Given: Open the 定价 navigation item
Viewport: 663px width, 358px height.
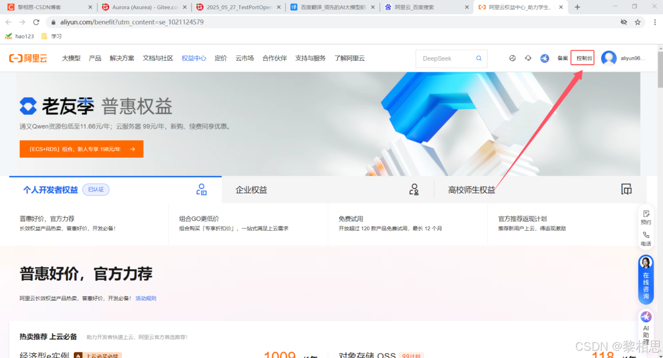Looking at the screenshot, I should pos(221,58).
